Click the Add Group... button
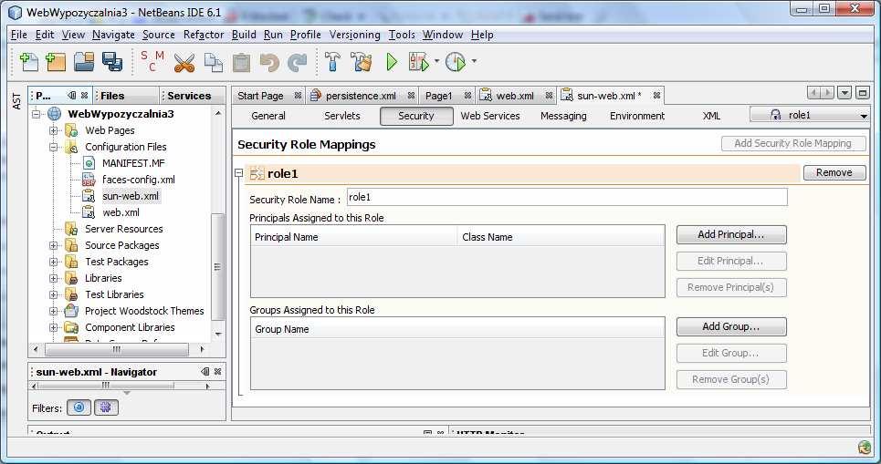This screenshot has width=881, height=464. [x=731, y=326]
